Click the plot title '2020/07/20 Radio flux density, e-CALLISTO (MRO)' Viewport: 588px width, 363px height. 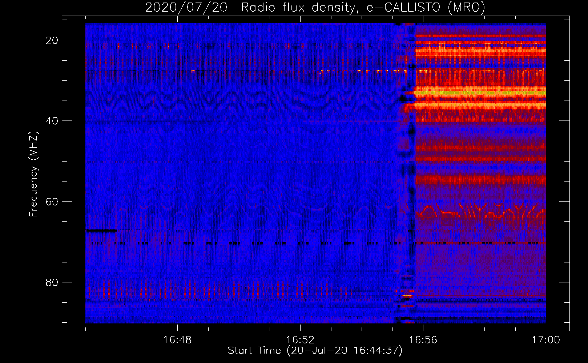[x=315, y=7]
